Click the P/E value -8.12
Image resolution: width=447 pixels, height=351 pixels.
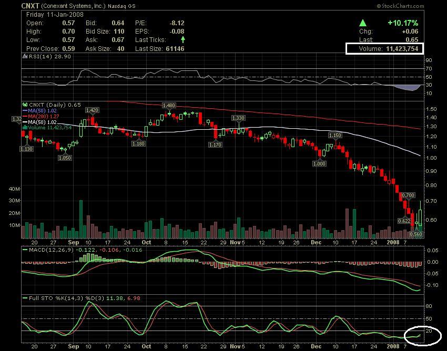177,23
